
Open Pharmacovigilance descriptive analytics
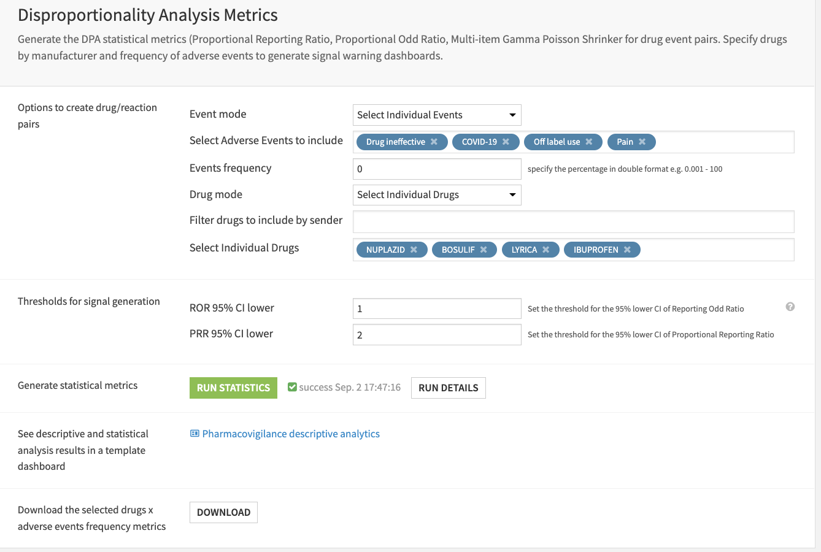[290, 434]
